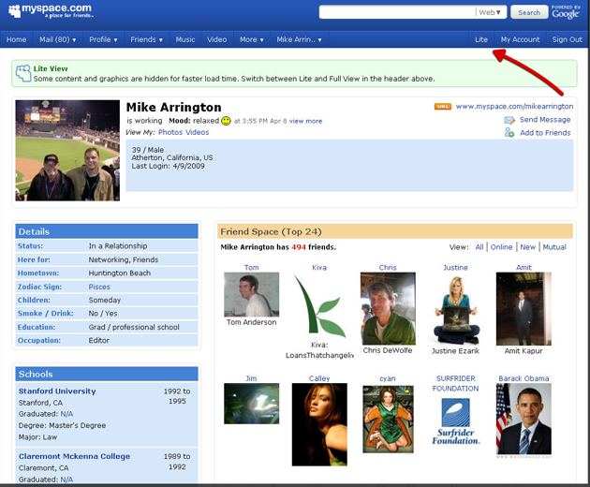Expand the Friends menu
The width and height of the screenshot is (590, 487).
pos(146,39)
